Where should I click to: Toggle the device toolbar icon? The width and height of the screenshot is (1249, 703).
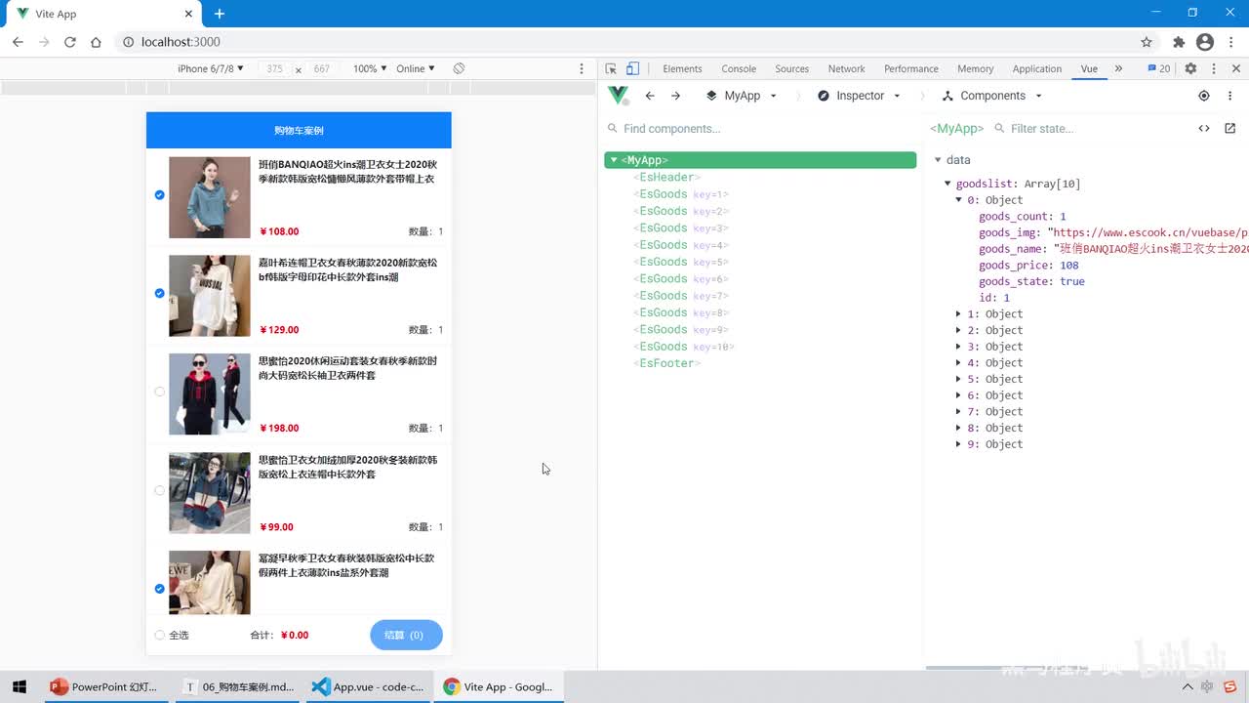[632, 68]
